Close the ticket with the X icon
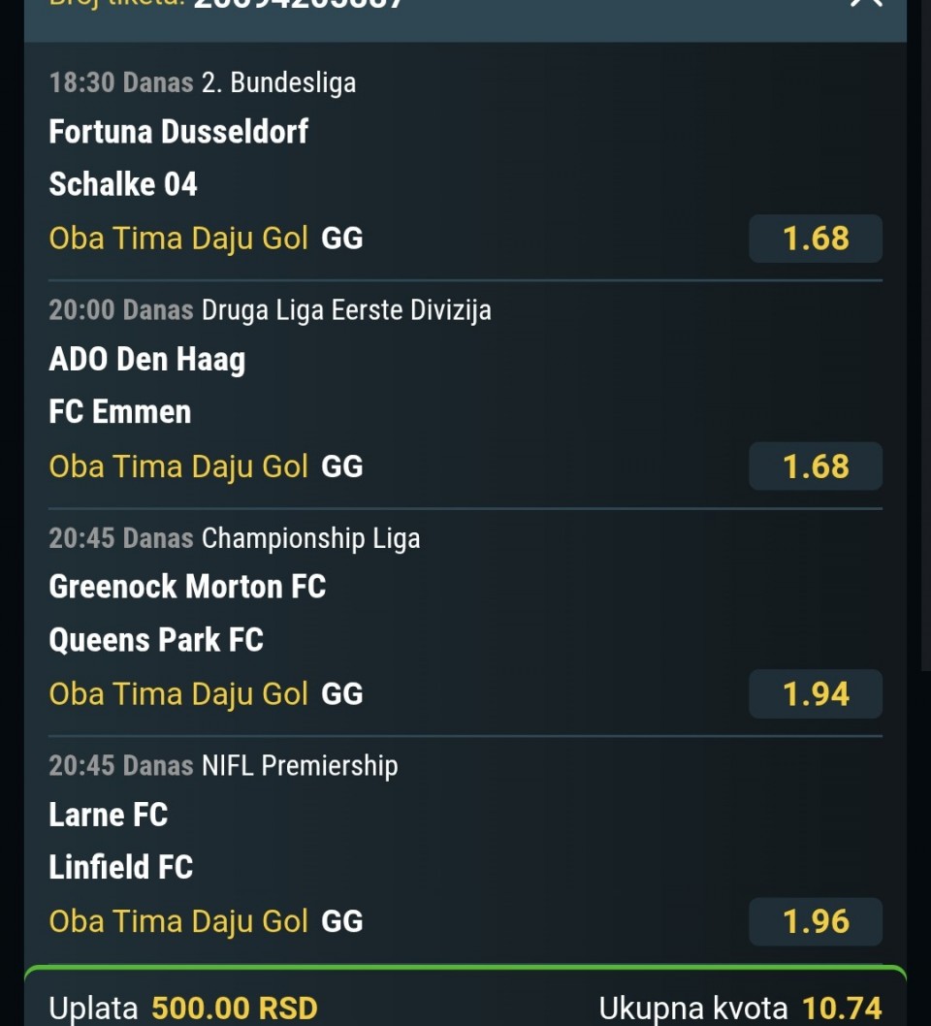The width and height of the screenshot is (931, 1026). click(x=865, y=4)
